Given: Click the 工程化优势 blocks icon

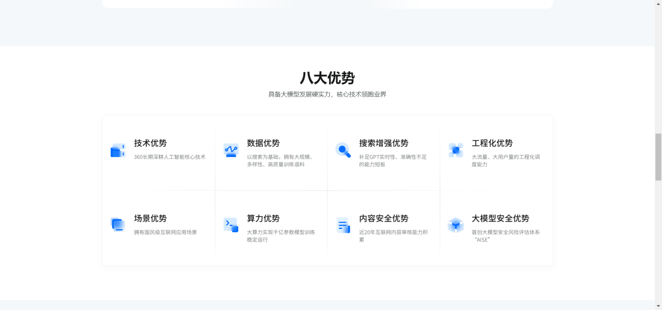Looking at the screenshot, I should click(x=456, y=150).
